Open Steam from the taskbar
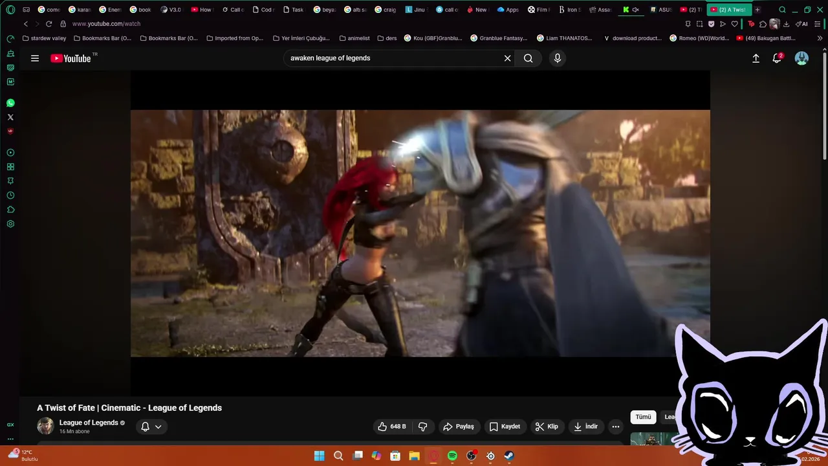The height and width of the screenshot is (466, 828). pos(509,456)
